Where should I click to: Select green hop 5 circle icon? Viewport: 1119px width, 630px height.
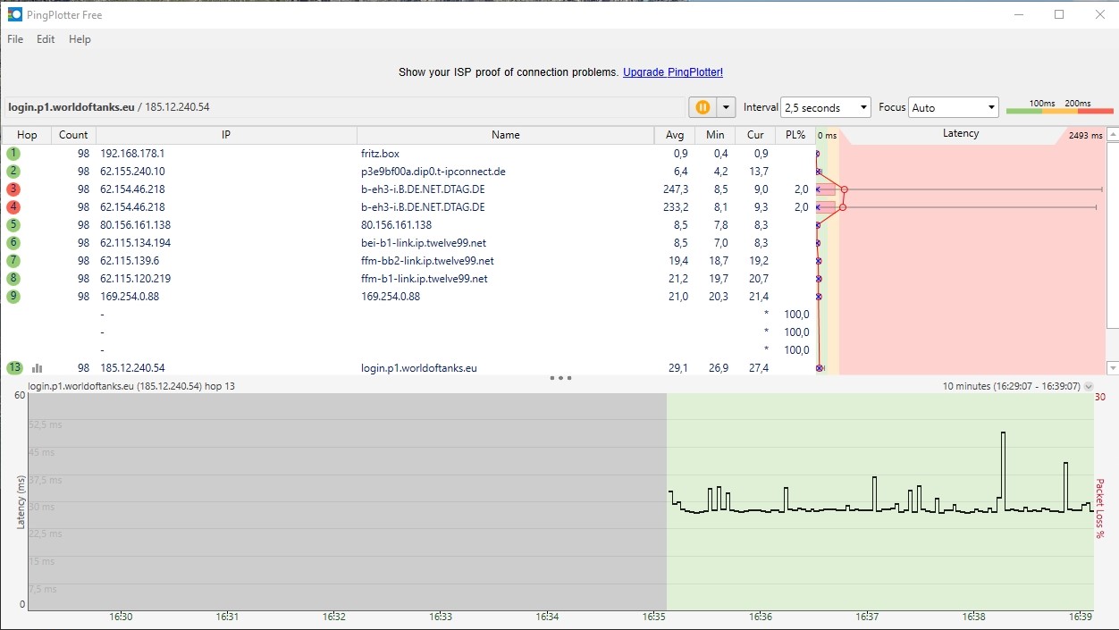(13, 225)
